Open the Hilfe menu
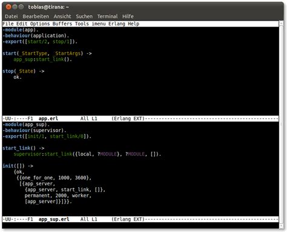 pyautogui.click(x=128, y=16)
